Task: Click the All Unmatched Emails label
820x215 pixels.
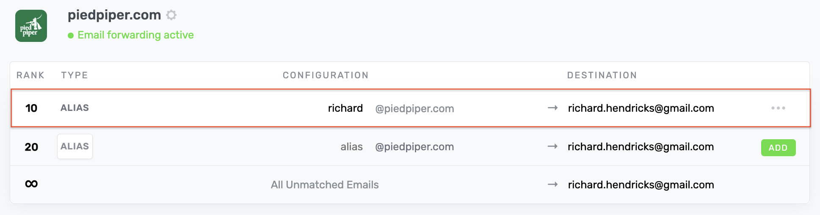Action: (325, 185)
